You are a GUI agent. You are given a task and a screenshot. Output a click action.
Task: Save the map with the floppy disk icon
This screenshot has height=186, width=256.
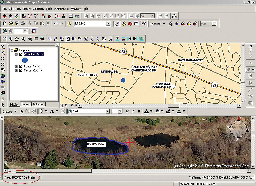(17, 24)
